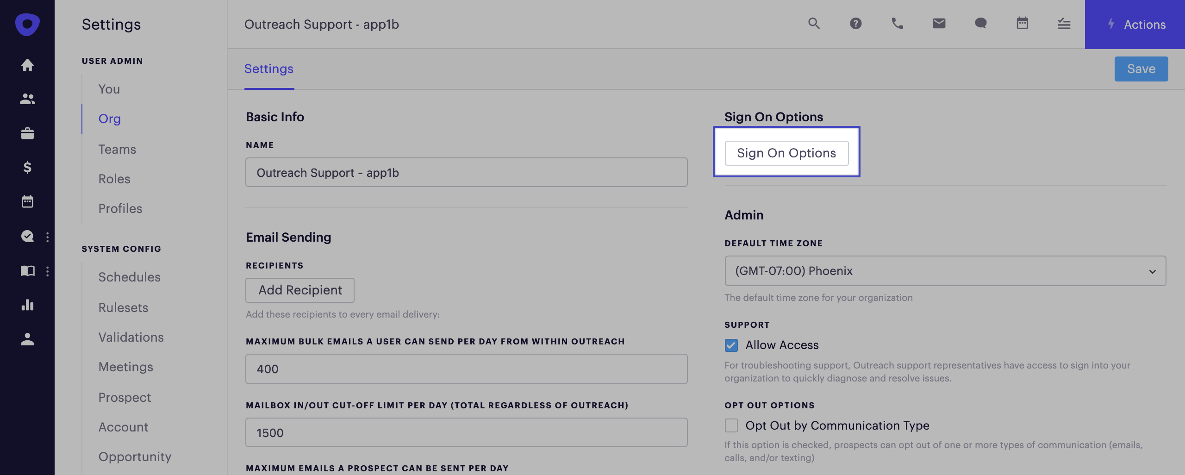Open Rulesets under System Config

click(x=123, y=307)
